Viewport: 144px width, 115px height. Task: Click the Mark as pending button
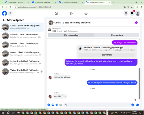(x=71, y=35)
